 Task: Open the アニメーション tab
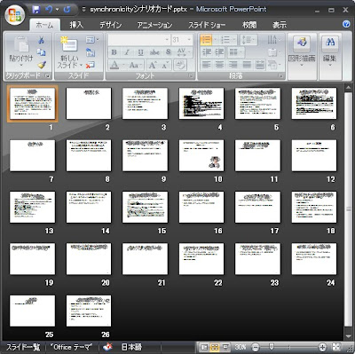154,25
